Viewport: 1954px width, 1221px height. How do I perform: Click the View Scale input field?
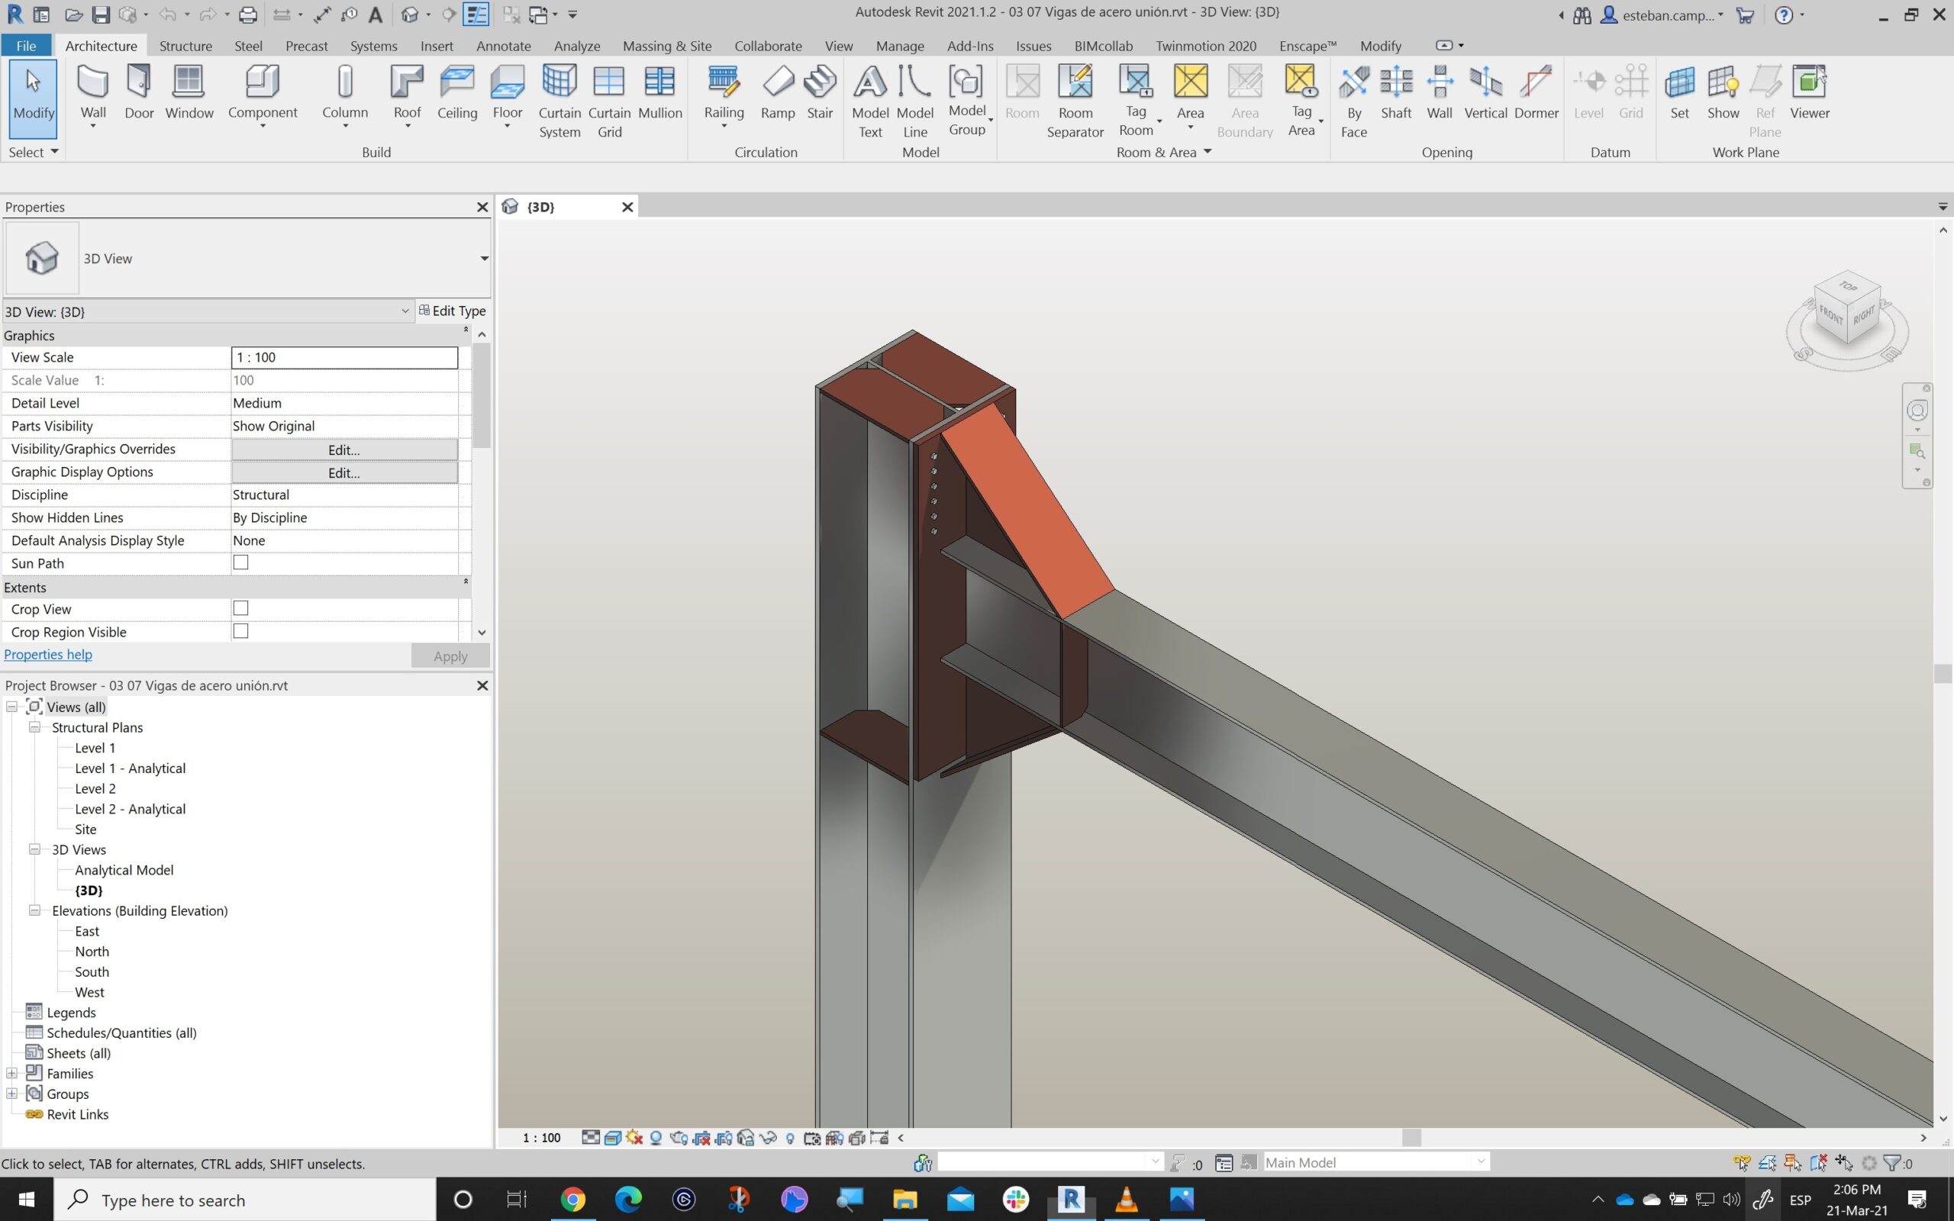pos(344,357)
